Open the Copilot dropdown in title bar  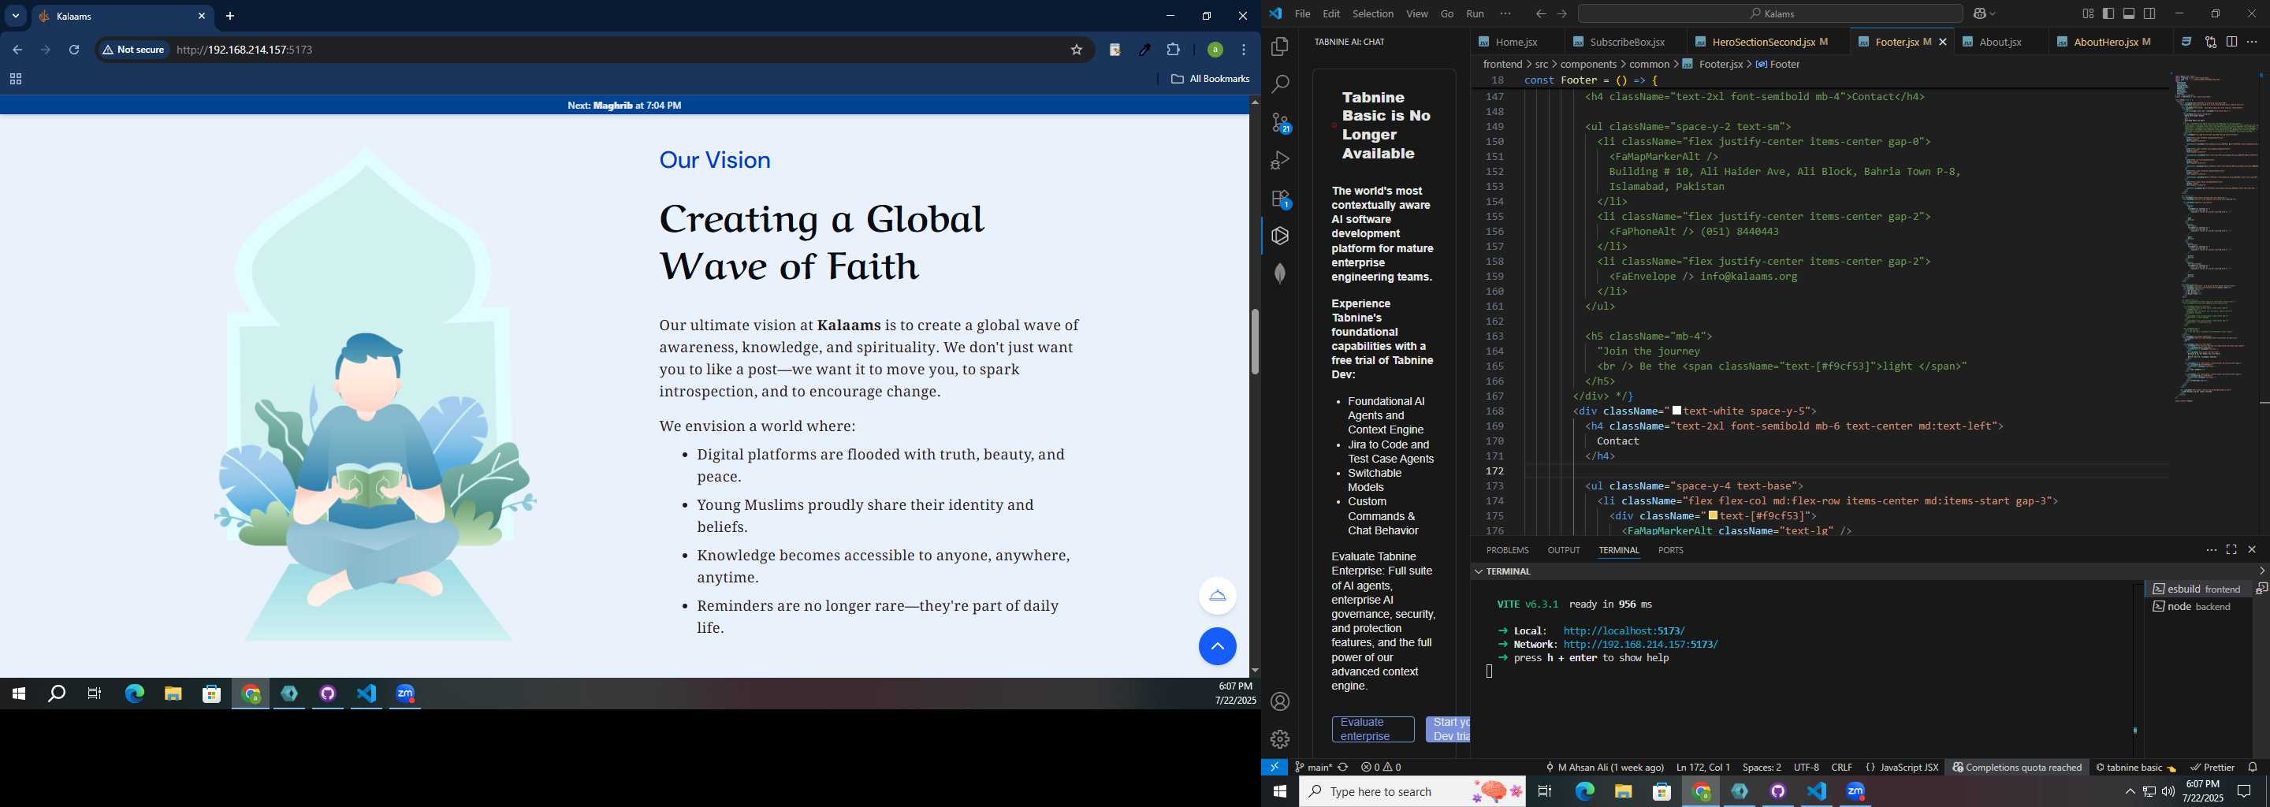(x=1985, y=14)
